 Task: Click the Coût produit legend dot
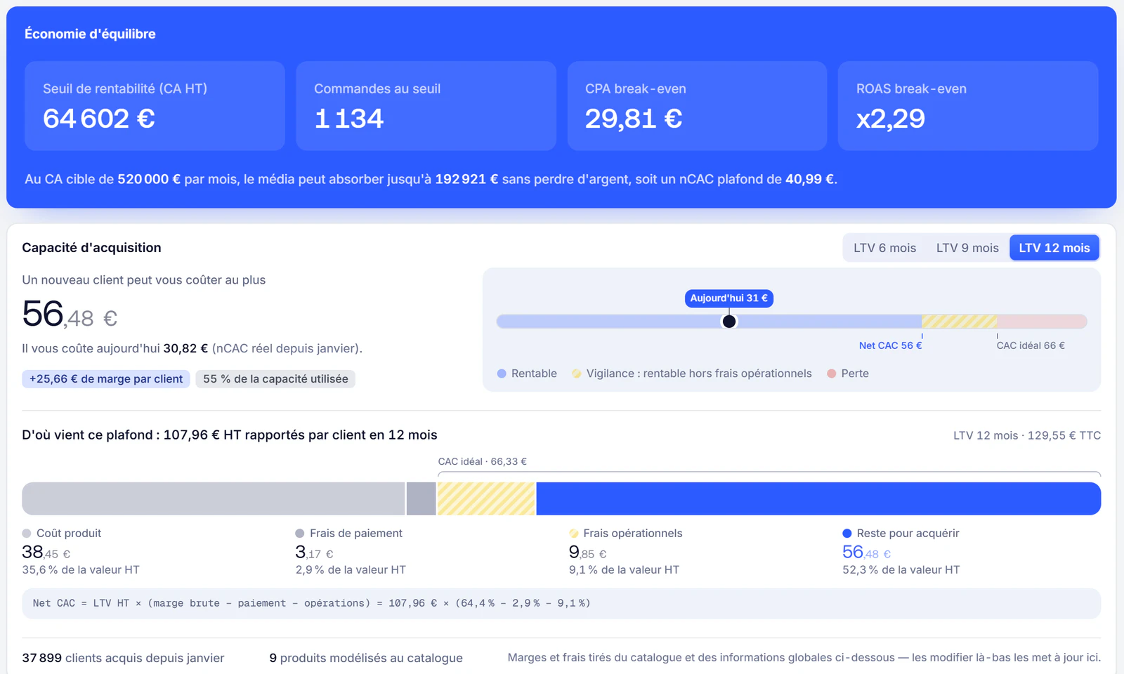pos(27,534)
